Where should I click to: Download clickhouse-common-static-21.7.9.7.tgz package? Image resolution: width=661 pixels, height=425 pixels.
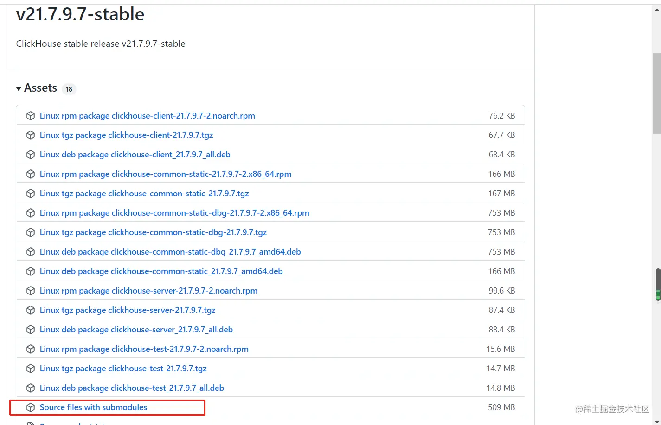(x=144, y=194)
